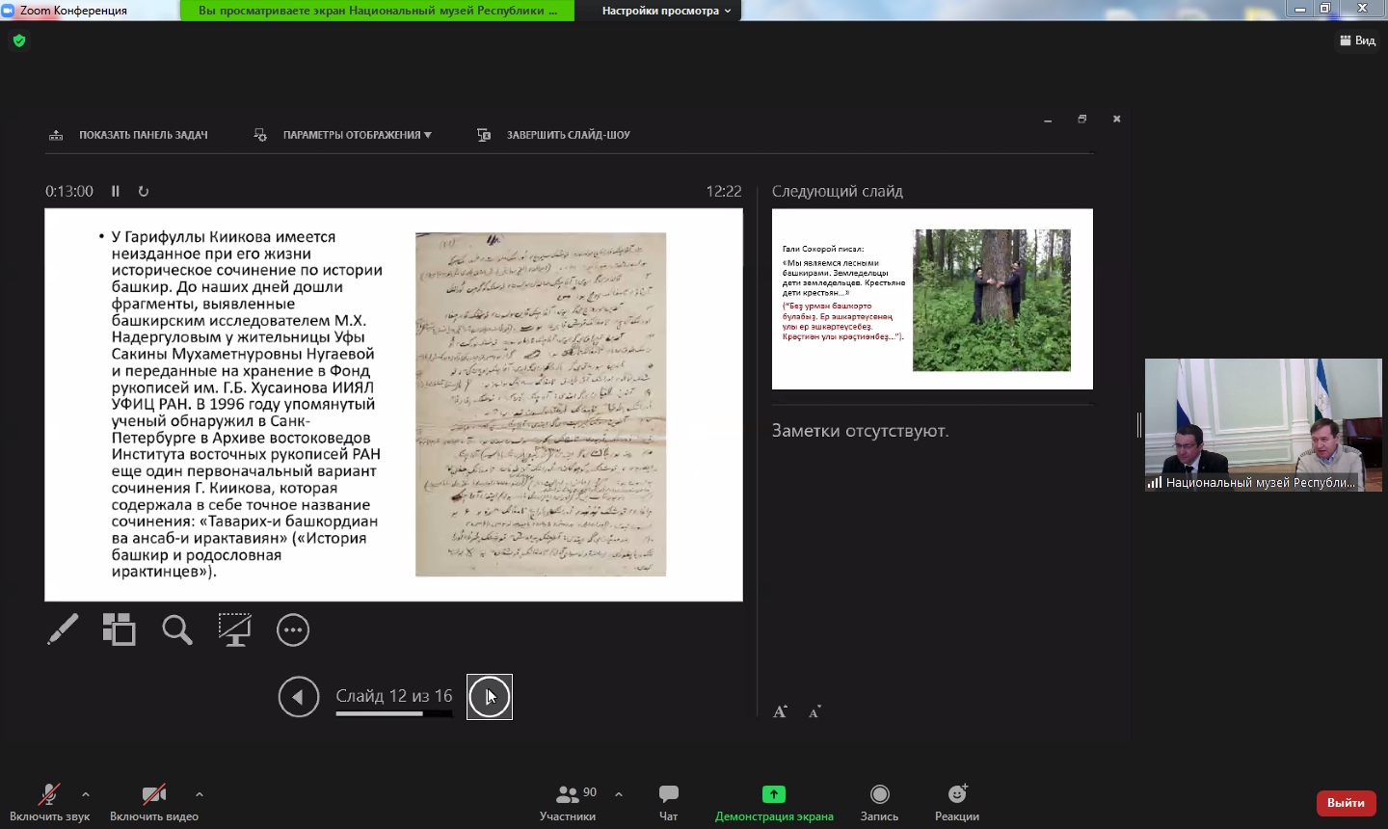Click the green encryption shield icon
Screen dimensions: 1388x829
pyautogui.click(x=19, y=40)
